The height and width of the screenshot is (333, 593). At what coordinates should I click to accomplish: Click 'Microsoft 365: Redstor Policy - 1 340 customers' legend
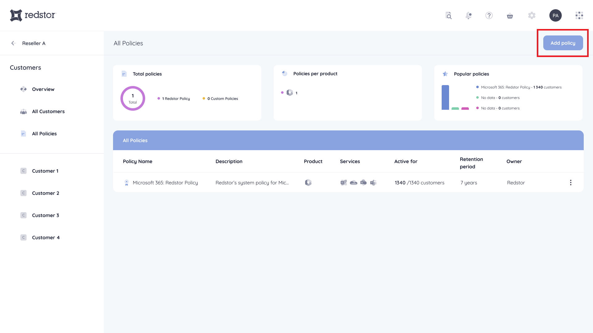[x=519, y=87]
